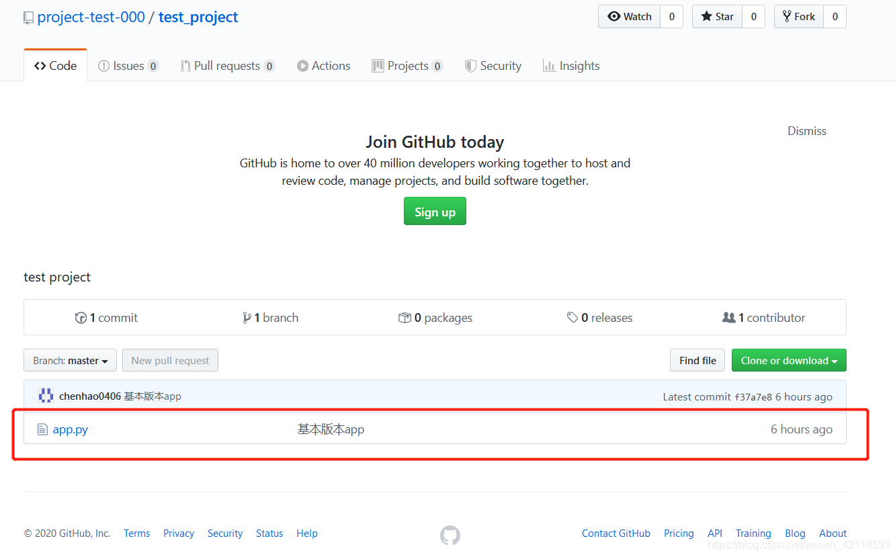This screenshot has width=895, height=557.
Task: Click the 'test project' repository description
Action: click(x=57, y=277)
